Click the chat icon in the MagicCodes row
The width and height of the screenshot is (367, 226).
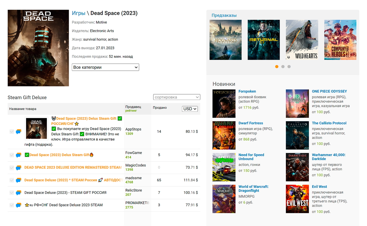18,168
